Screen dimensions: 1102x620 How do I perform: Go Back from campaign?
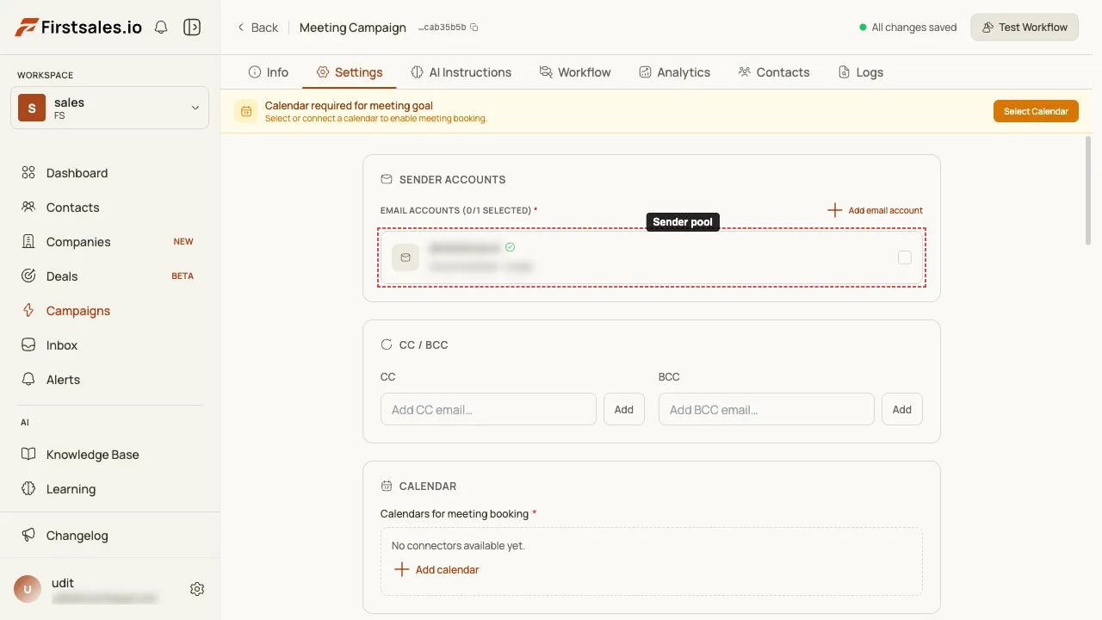point(258,28)
